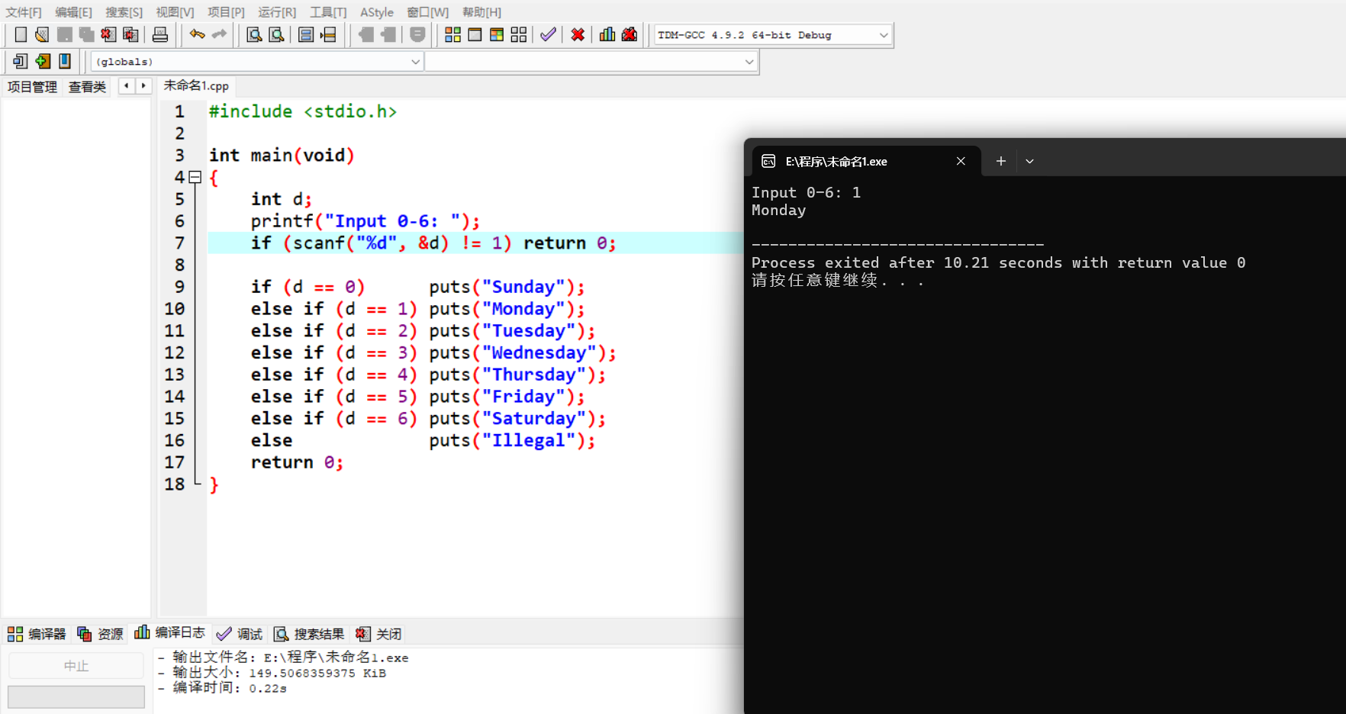This screenshot has height=714, width=1346.
Task: Click the #include <stdio.h> line
Action: pyautogui.click(x=303, y=112)
